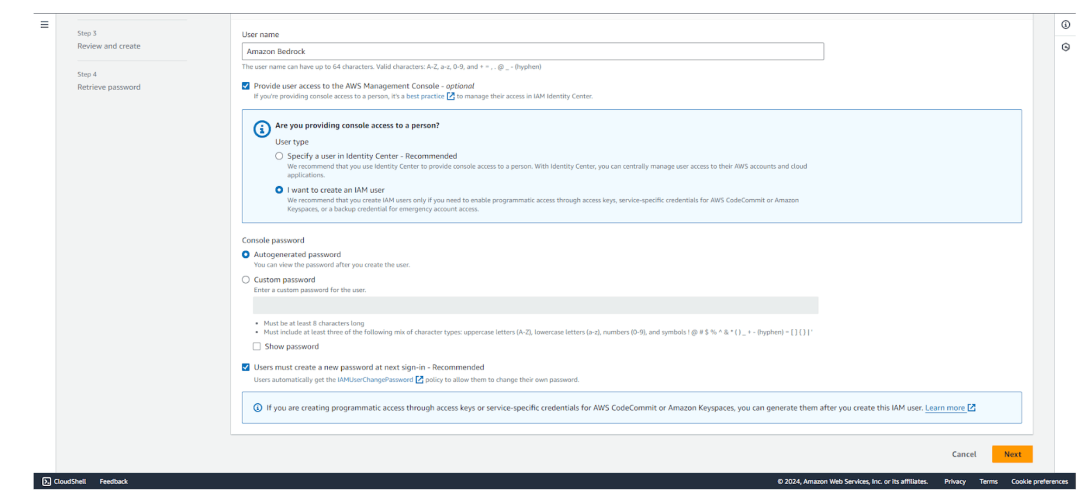This screenshot has width=1085, height=496.
Task: Click external link icon beside IAMUserChangePassword
Action: (x=419, y=380)
